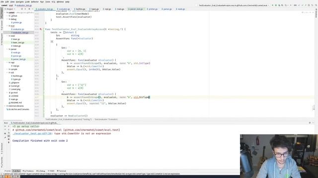Open the TODO tool window tab
The width and height of the screenshot is (318, 178).
pos(51,171)
